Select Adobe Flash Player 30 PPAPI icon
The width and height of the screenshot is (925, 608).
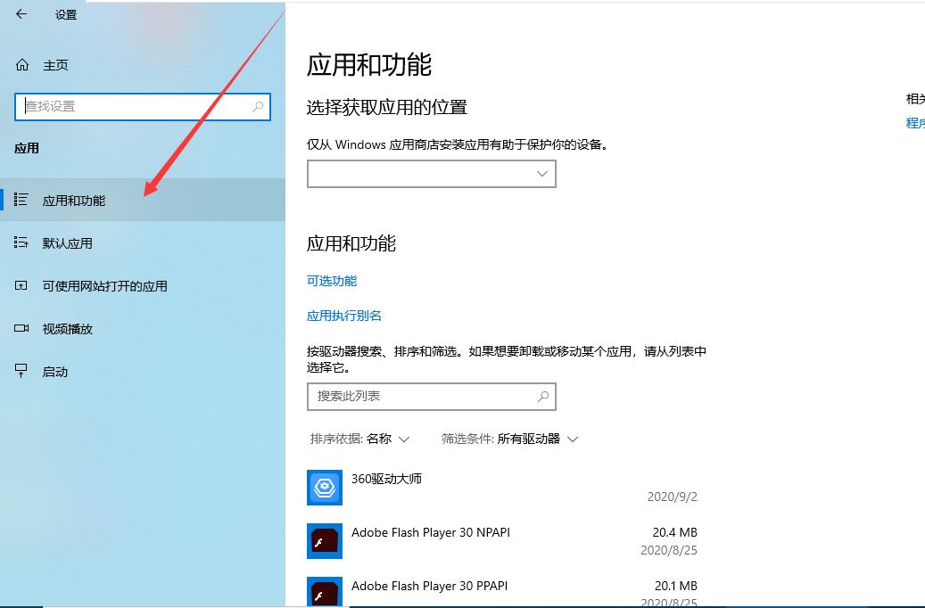click(x=325, y=592)
